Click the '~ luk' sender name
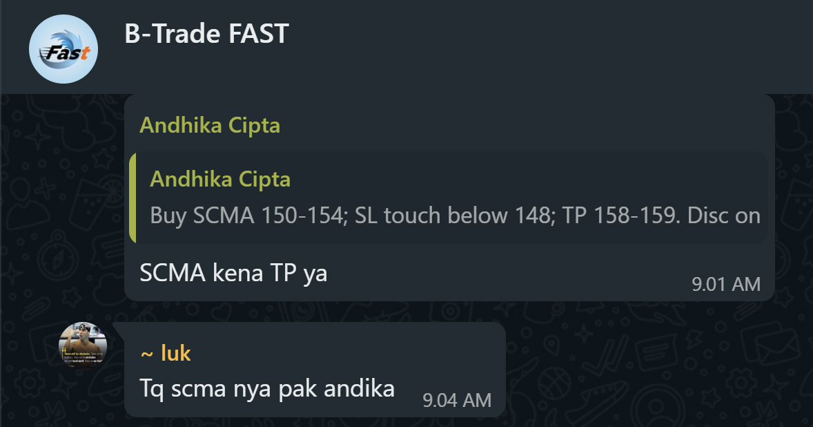 click(x=165, y=354)
